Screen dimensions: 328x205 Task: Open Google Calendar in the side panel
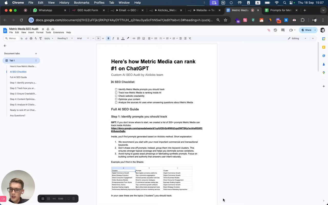point(324,39)
